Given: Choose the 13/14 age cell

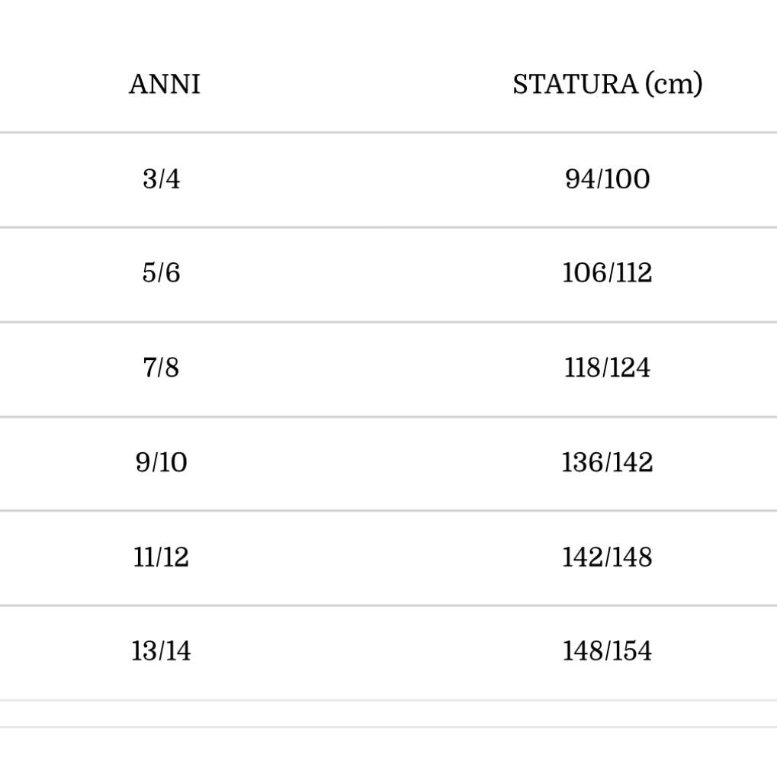Looking at the screenshot, I should point(161,652).
